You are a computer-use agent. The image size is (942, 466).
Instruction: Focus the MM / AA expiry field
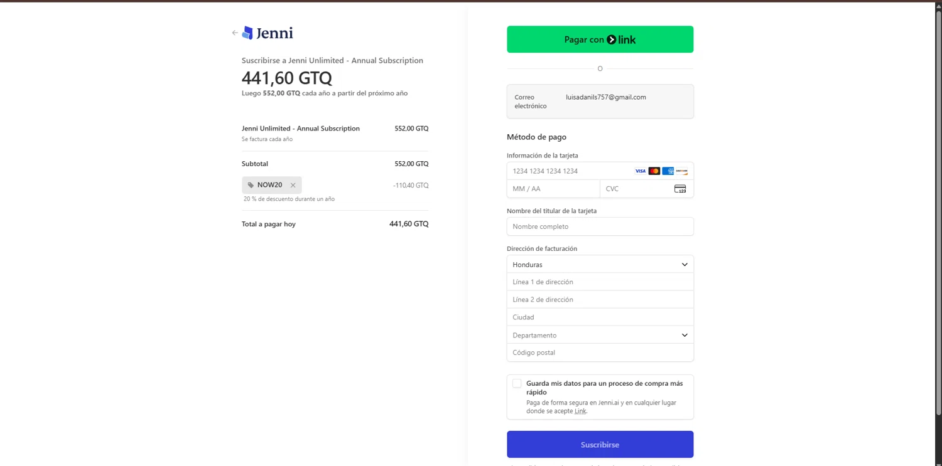[553, 189]
